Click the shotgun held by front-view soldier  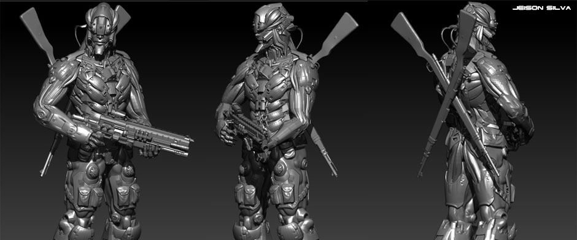pyautogui.click(x=132, y=135)
